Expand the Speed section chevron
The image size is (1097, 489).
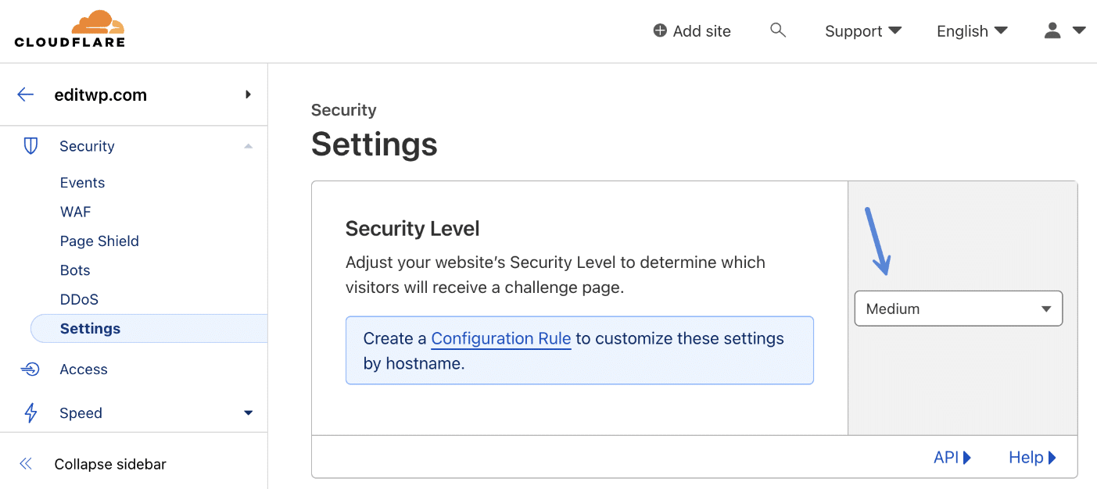(248, 412)
